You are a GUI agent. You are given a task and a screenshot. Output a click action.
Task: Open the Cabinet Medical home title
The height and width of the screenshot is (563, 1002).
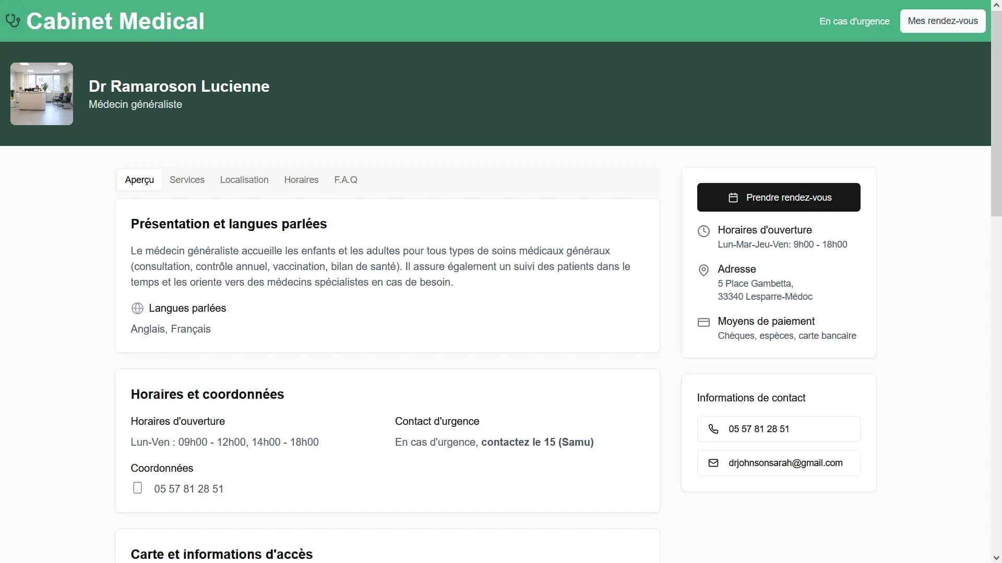[x=115, y=21]
